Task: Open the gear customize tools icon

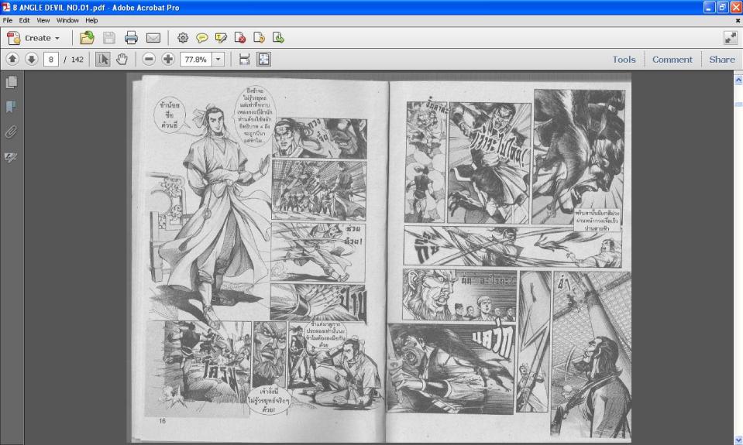Action: pyautogui.click(x=182, y=38)
